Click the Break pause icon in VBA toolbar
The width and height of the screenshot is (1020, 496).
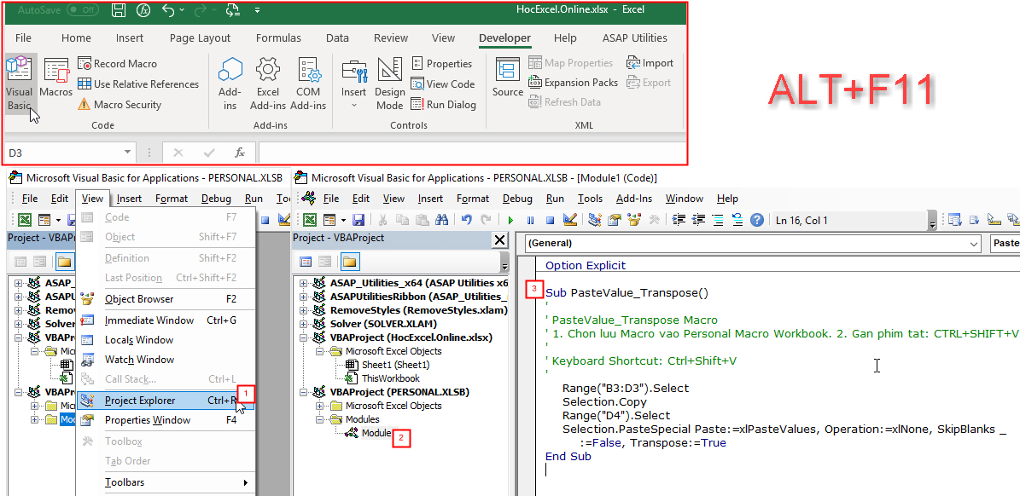[x=530, y=221]
